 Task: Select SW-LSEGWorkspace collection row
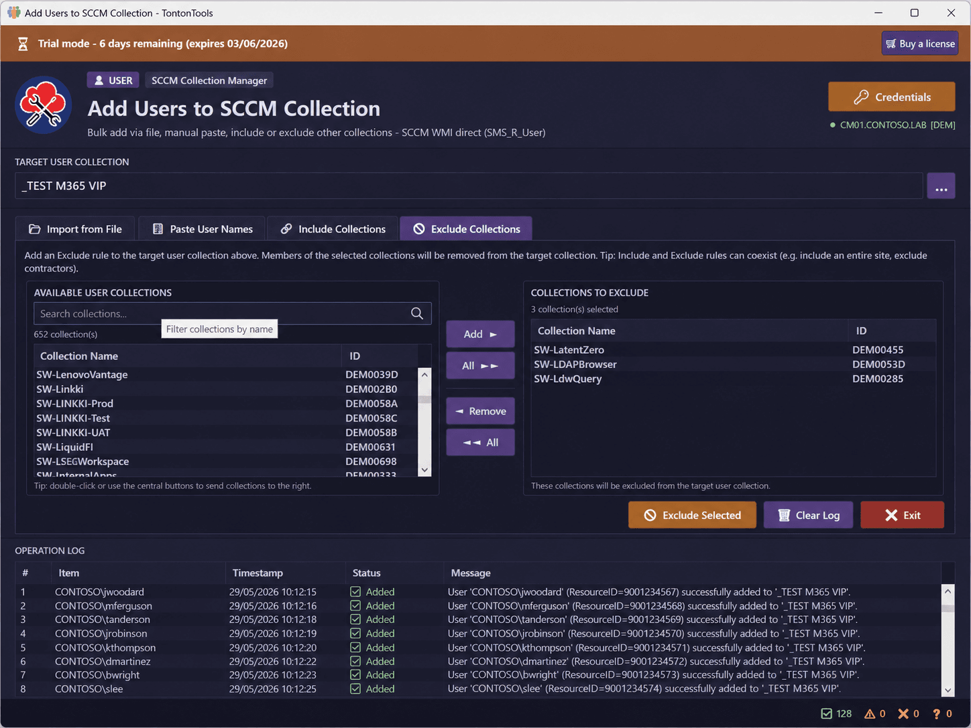(x=226, y=462)
